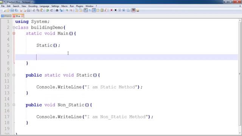Switch to the inactive first document tab
242x136 pixels.
[x=6, y=16]
